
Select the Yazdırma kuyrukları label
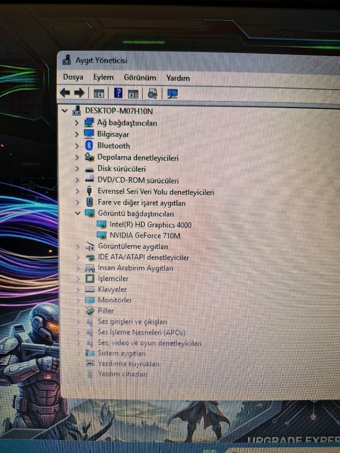click(x=129, y=364)
